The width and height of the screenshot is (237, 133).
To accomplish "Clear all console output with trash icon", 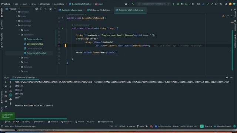I will tap(11, 103).
